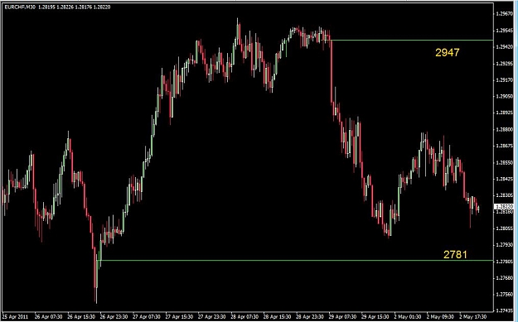Click the 27 Apr 23:30 time label
Screen dimensions: 518x322
tap(212, 317)
